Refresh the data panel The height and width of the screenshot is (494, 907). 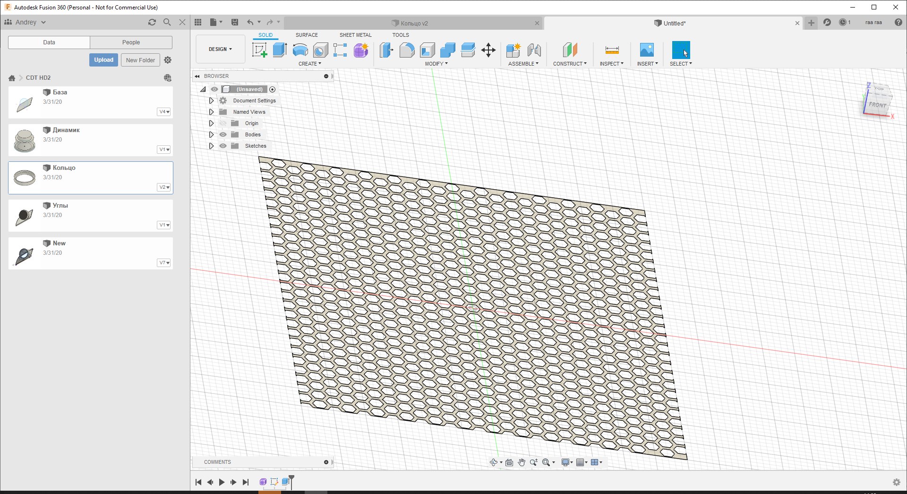pos(152,22)
